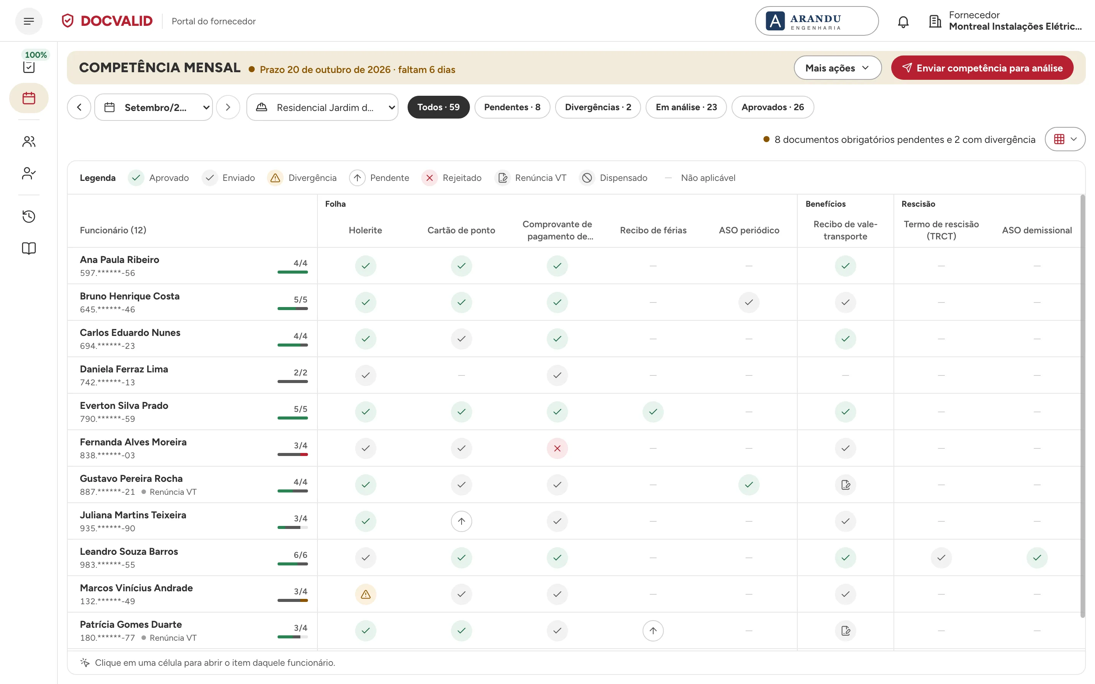Filter by Em análise · 23
Viewport: 1095px width, 684px height.
pyautogui.click(x=686, y=107)
